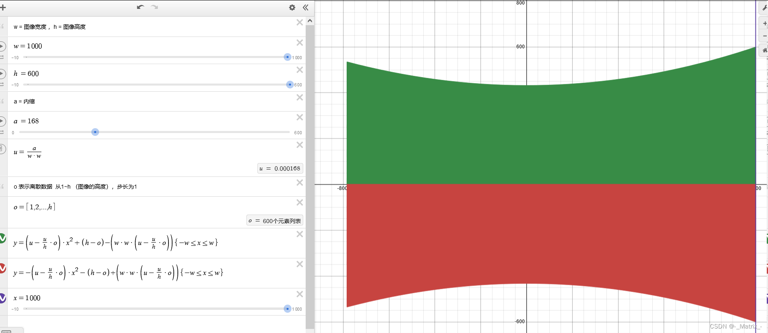Edit the w = 1000 expression
Viewport: 768px width, 333px height.
tap(28, 46)
